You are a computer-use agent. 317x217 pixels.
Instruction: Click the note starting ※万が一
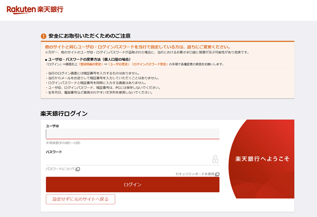pyautogui.click(x=147, y=53)
